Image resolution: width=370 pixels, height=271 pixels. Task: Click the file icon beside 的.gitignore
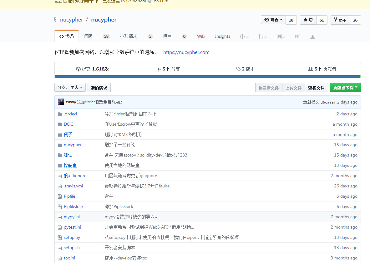coord(60,176)
